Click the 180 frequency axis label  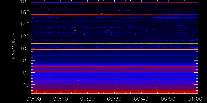[25, 2]
